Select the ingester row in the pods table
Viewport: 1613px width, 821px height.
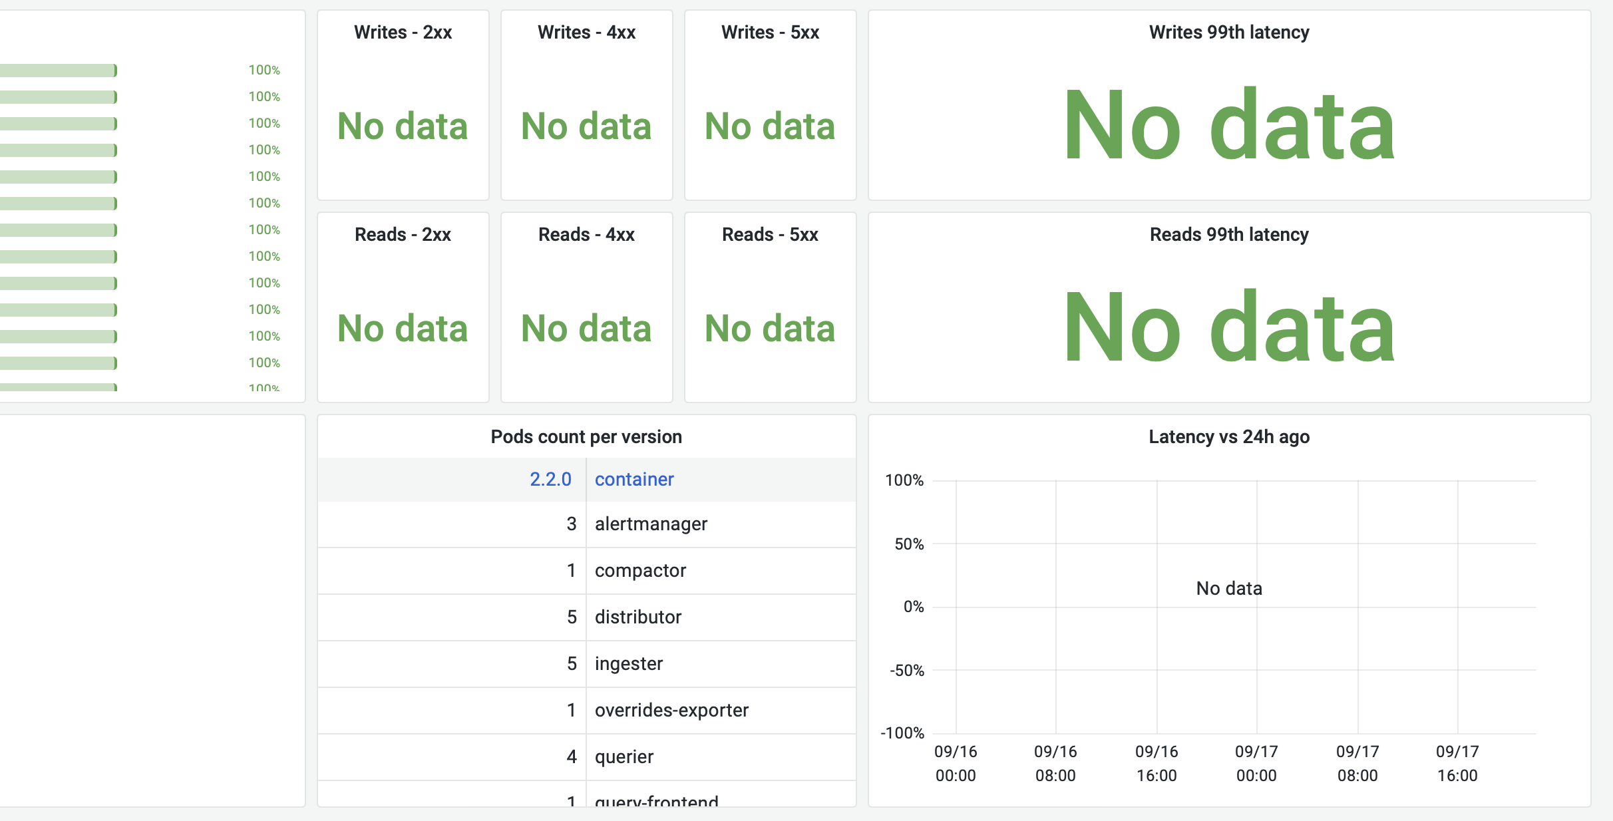point(628,663)
